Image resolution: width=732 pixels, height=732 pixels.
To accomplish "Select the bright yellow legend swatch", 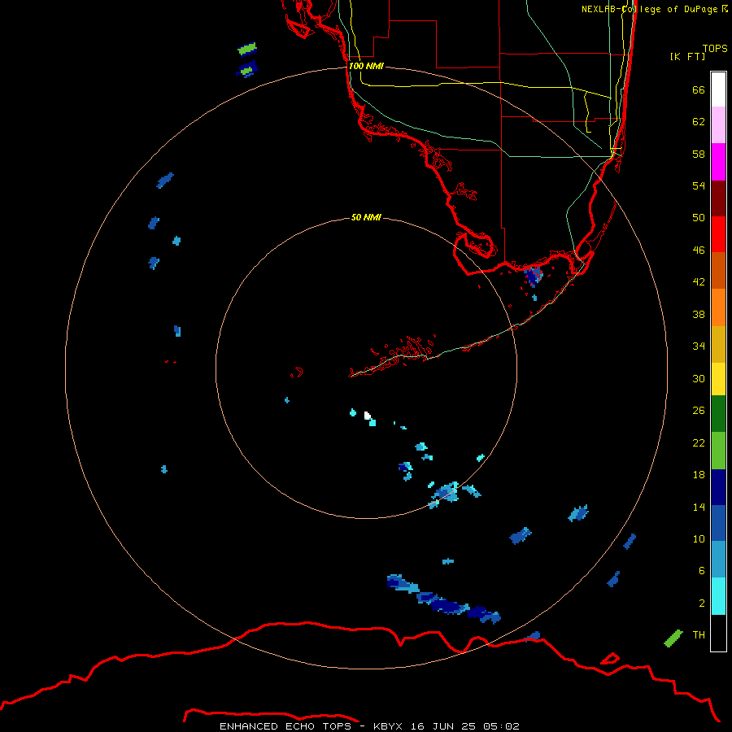I will coord(718,379).
